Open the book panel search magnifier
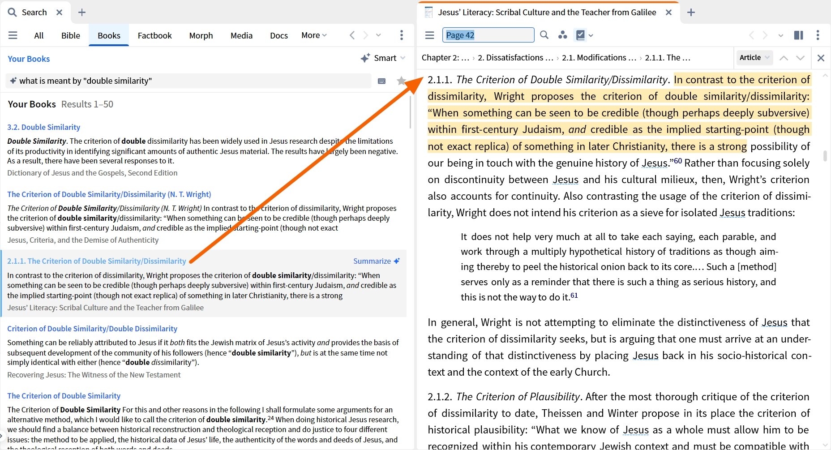 (544, 35)
